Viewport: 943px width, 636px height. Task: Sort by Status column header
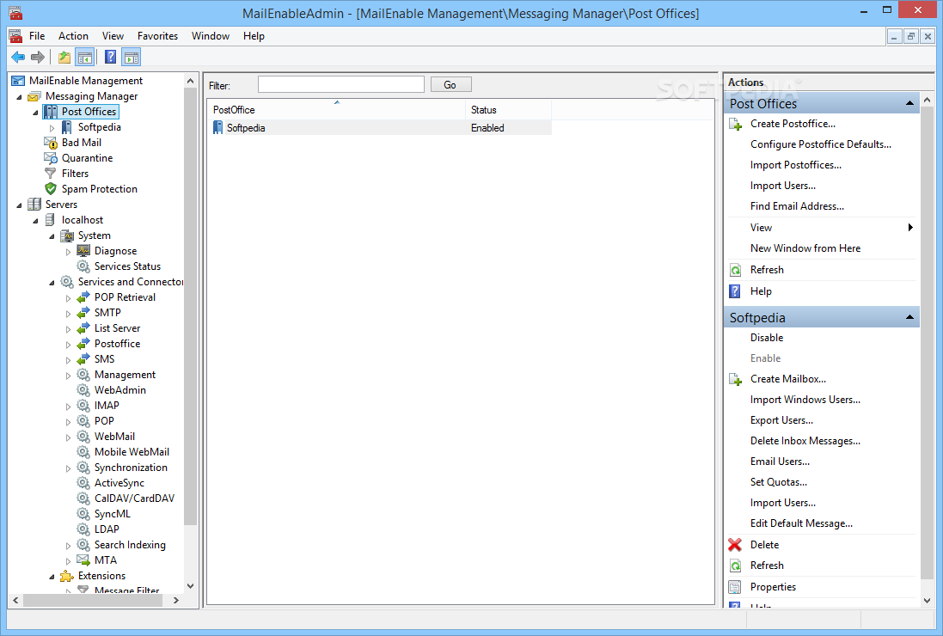[508, 110]
